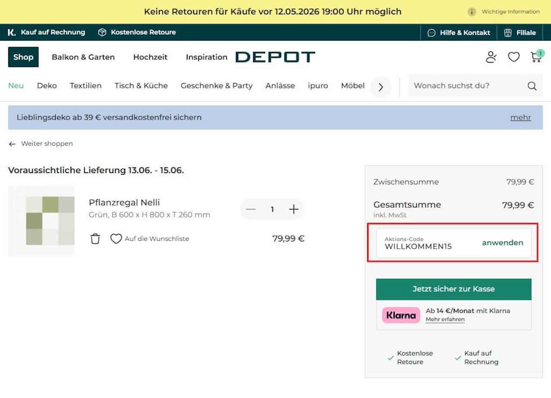The image size is (551, 398).
Task: Increase quantity with plus button
Action: click(x=294, y=209)
